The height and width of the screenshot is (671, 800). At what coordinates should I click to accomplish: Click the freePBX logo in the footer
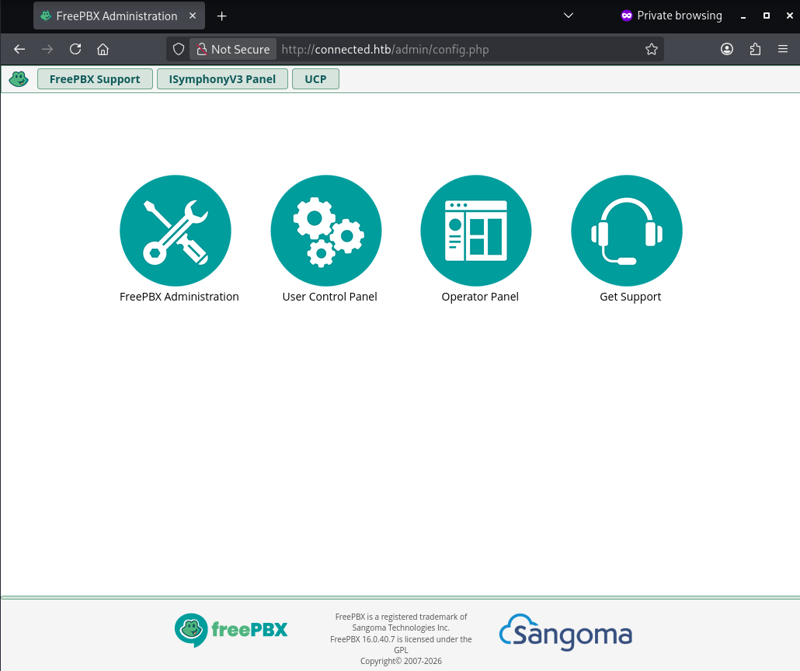pyautogui.click(x=231, y=630)
